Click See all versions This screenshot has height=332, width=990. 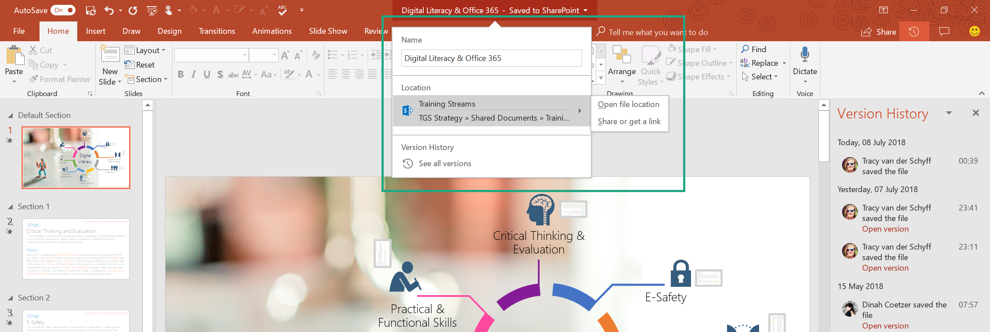coord(444,164)
